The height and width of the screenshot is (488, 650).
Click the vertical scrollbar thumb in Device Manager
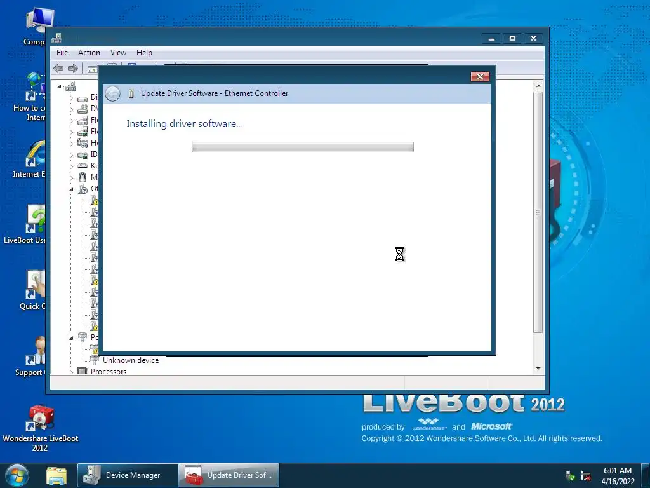tap(538, 212)
